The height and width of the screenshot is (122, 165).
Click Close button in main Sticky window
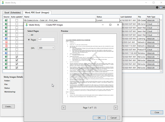click(157, 112)
